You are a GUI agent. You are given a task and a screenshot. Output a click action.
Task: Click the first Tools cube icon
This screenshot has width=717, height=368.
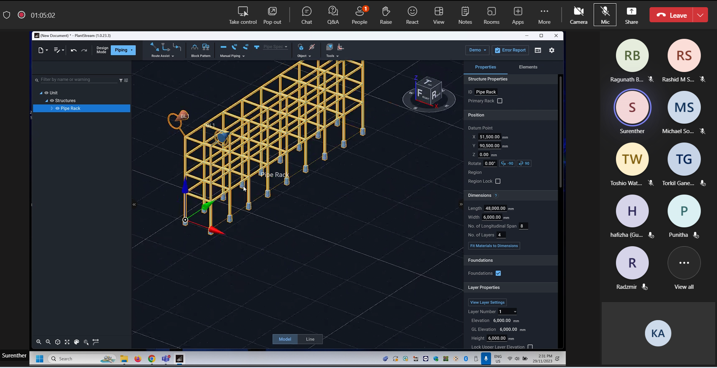click(330, 47)
